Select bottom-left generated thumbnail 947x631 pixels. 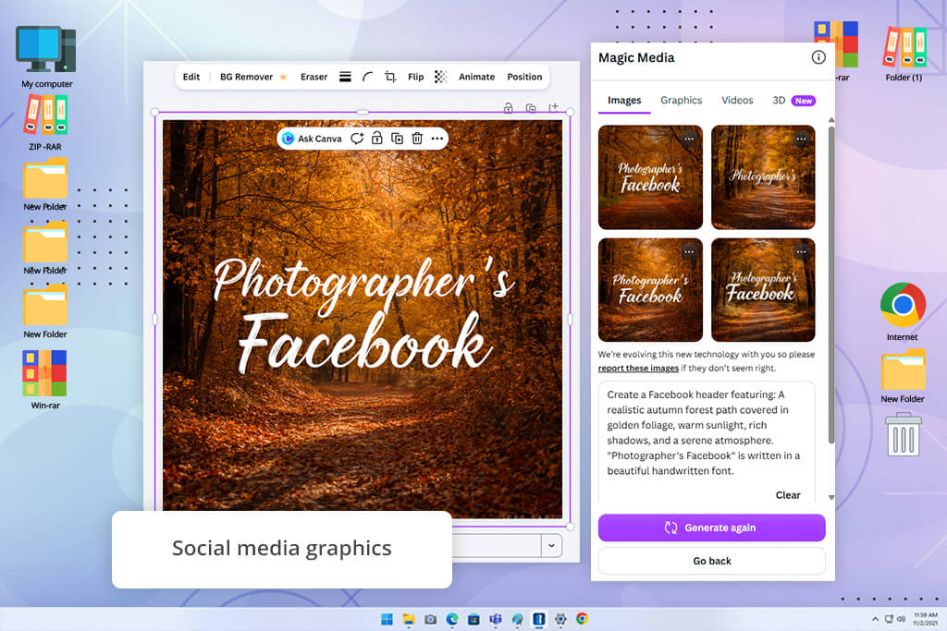point(650,290)
